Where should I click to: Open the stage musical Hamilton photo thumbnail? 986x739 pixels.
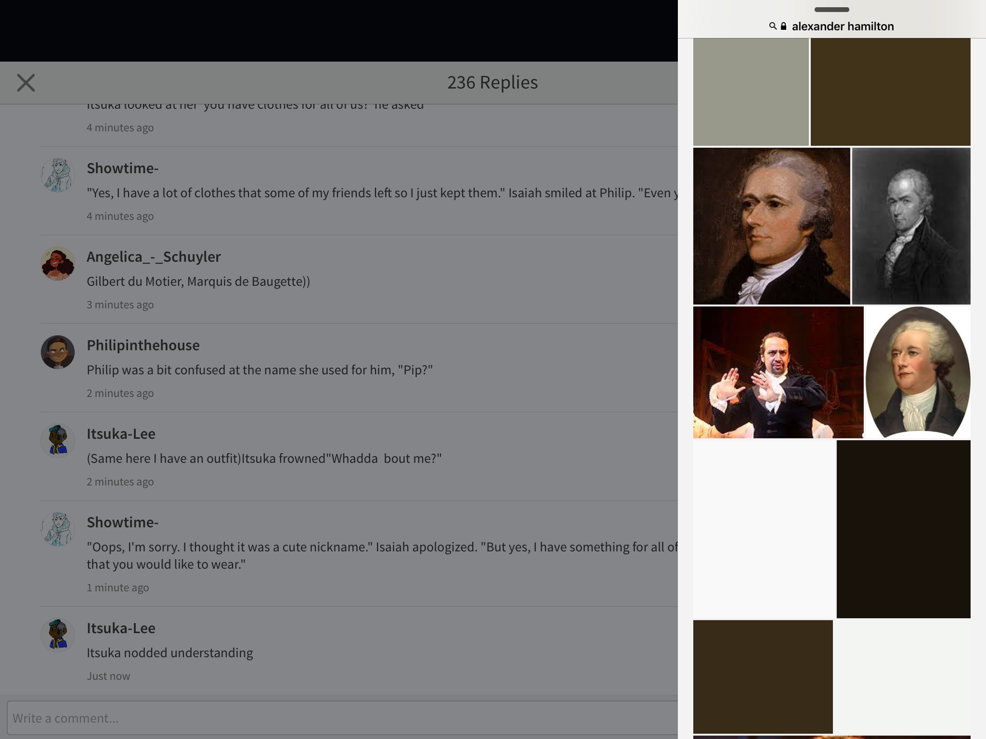778,373
